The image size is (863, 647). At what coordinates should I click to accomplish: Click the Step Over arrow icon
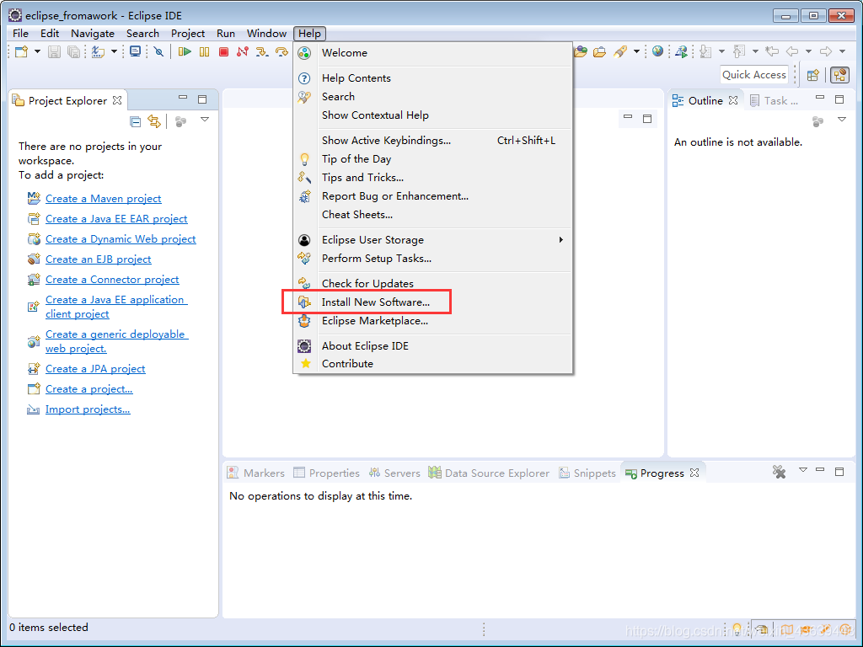pos(281,51)
